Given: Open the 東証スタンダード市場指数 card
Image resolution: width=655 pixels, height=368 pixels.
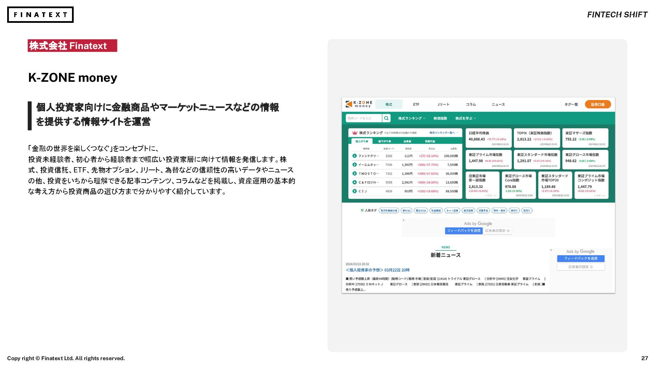Looking at the screenshot, I should [x=537, y=159].
